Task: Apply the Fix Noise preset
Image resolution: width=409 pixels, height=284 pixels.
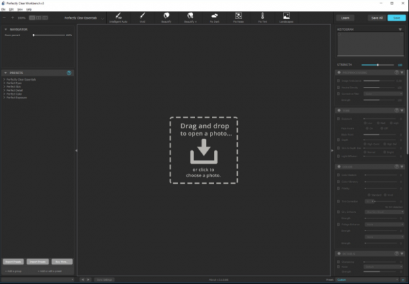Action: [239, 18]
